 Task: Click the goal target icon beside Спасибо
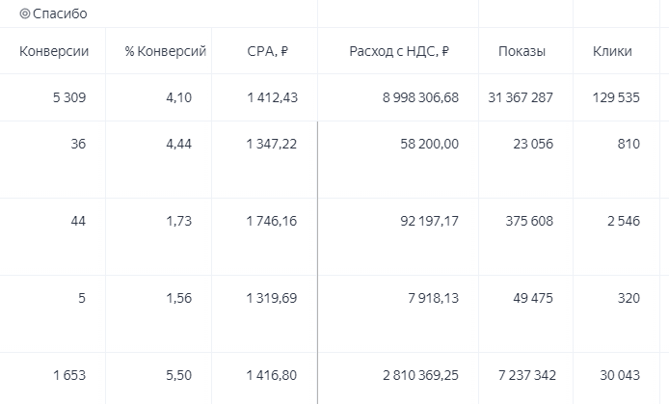(25, 13)
